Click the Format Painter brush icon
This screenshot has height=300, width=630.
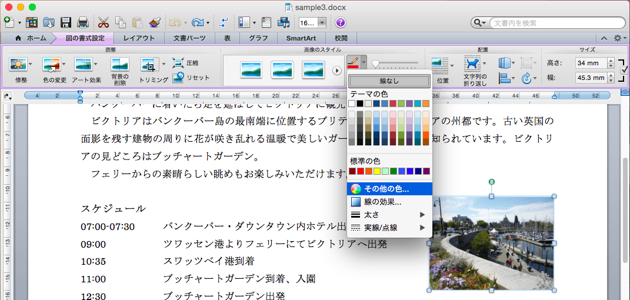pyautogui.click(x=155, y=23)
